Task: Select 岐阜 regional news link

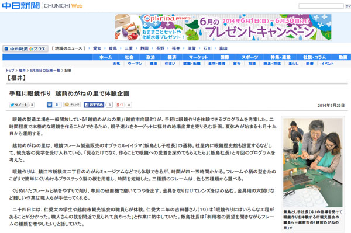Action: coord(113,48)
